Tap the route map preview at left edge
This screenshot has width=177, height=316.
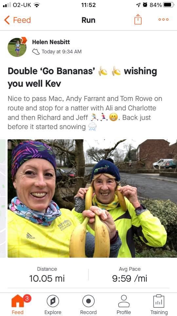pyautogui.click(x=3, y=198)
